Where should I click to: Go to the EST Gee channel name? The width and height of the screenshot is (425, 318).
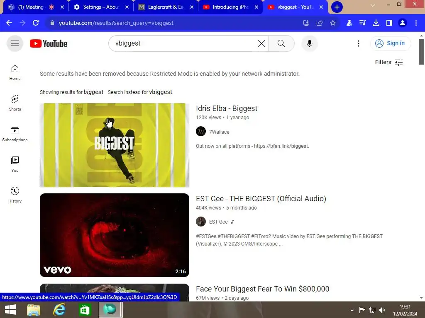(x=218, y=222)
